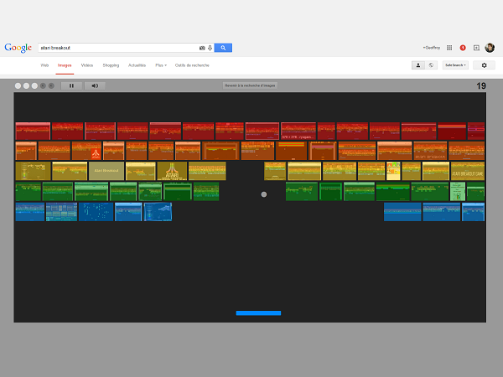This screenshot has height=377, width=503.
Task: Select the Images tab
Action: tap(65, 65)
